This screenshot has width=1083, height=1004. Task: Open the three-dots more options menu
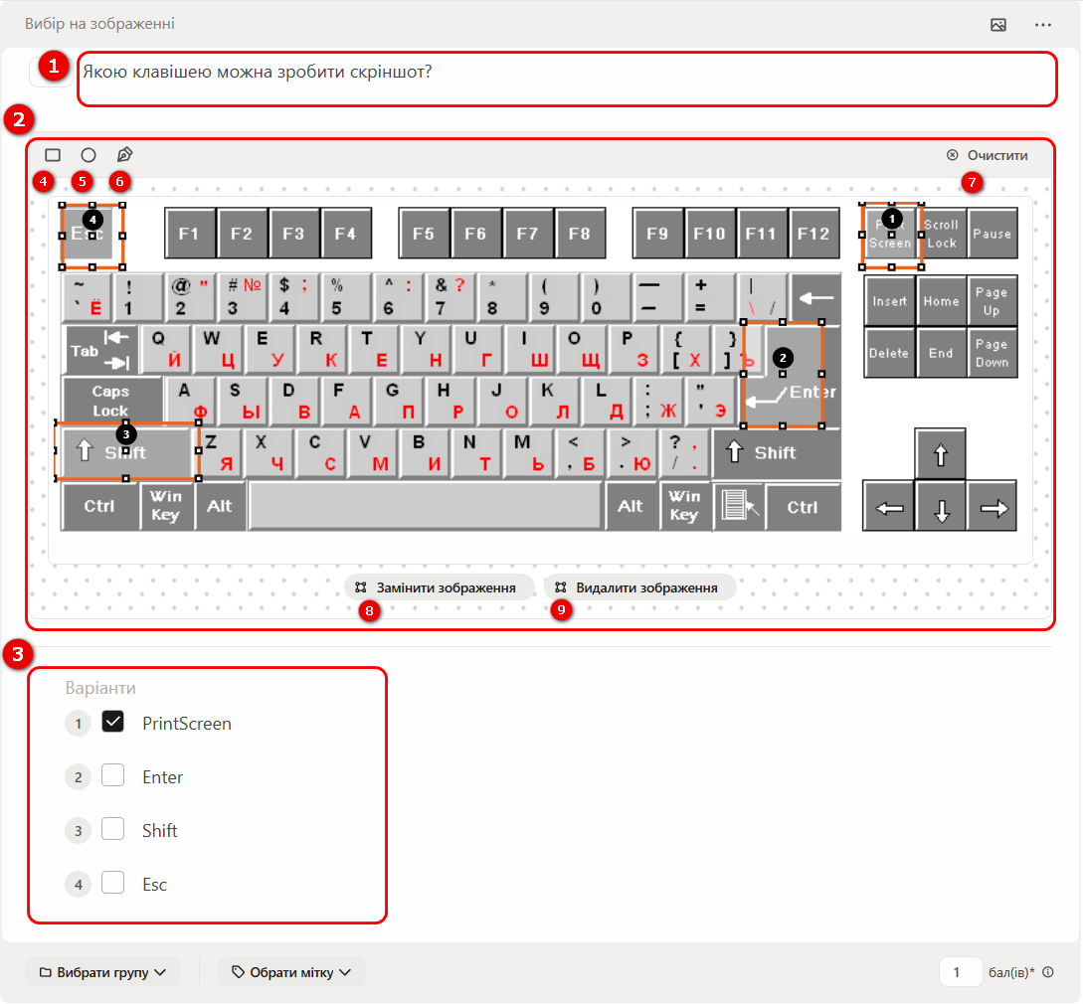click(1042, 24)
